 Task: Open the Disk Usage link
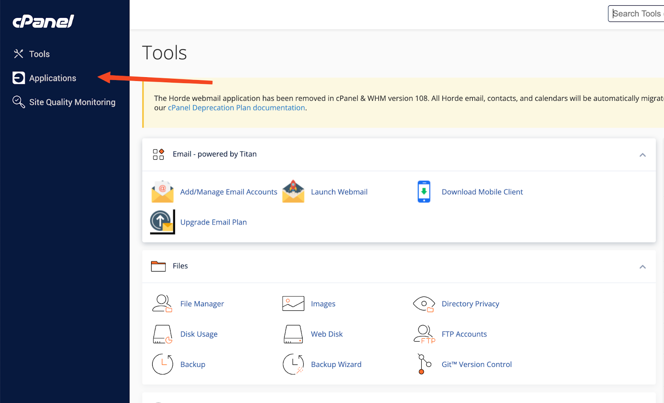point(199,334)
